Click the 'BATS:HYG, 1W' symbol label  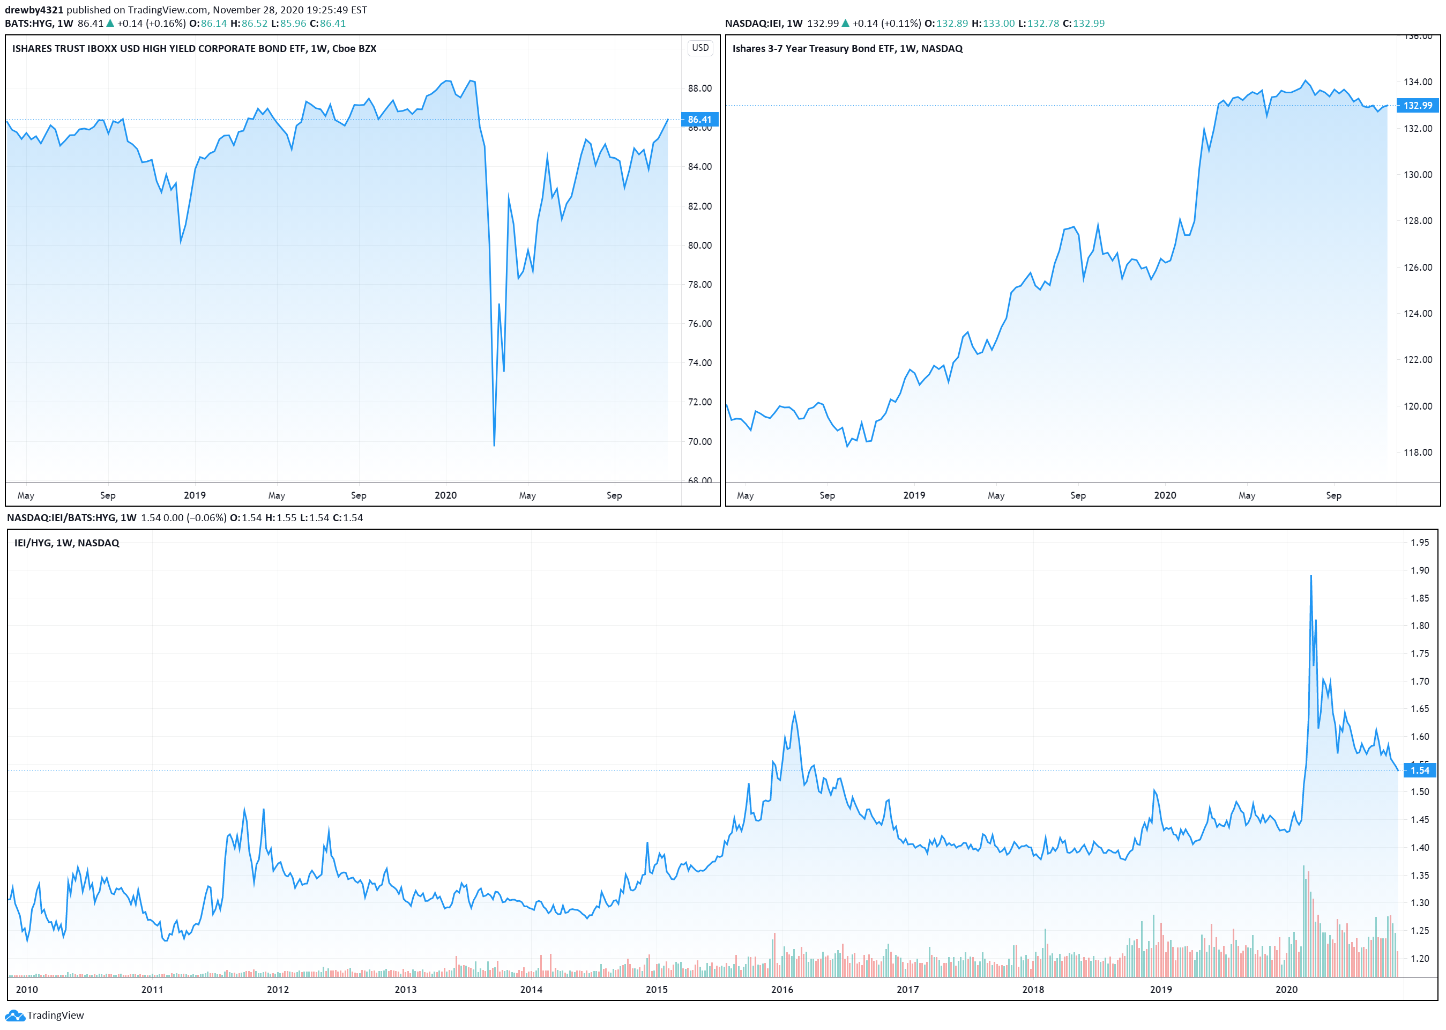click(x=39, y=24)
